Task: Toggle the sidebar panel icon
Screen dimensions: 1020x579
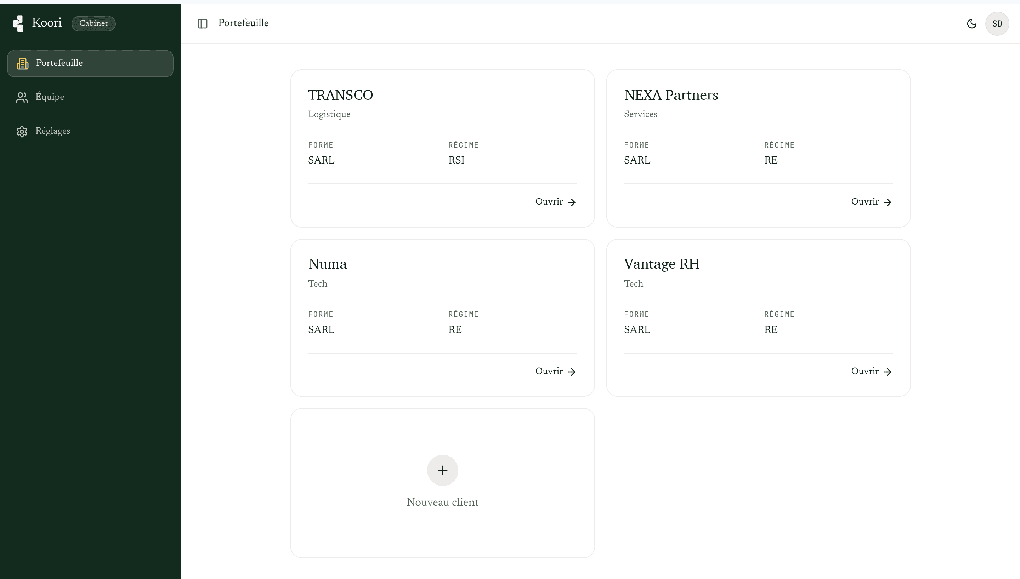Action: tap(203, 23)
